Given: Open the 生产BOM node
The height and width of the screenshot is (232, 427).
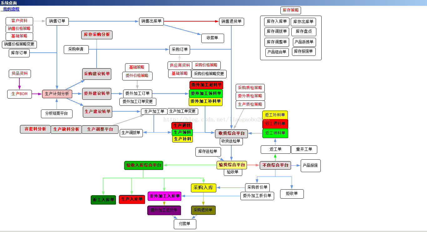Looking at the screenshot, I should pos(19,94).
